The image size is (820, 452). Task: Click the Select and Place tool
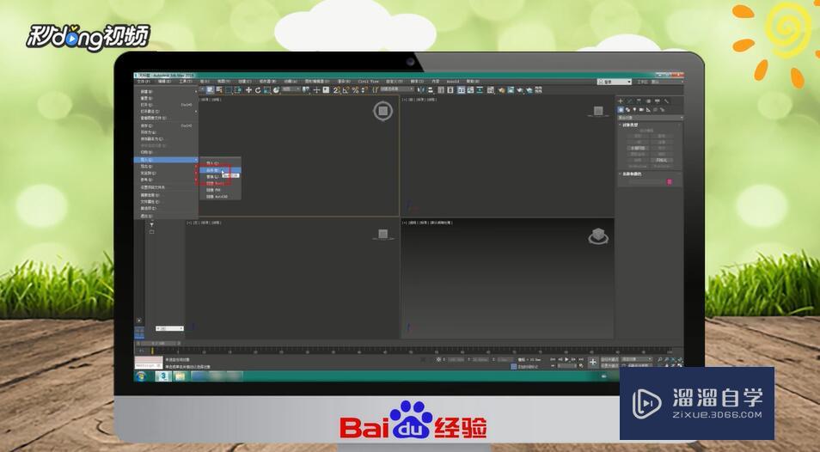tap(276, 90)
